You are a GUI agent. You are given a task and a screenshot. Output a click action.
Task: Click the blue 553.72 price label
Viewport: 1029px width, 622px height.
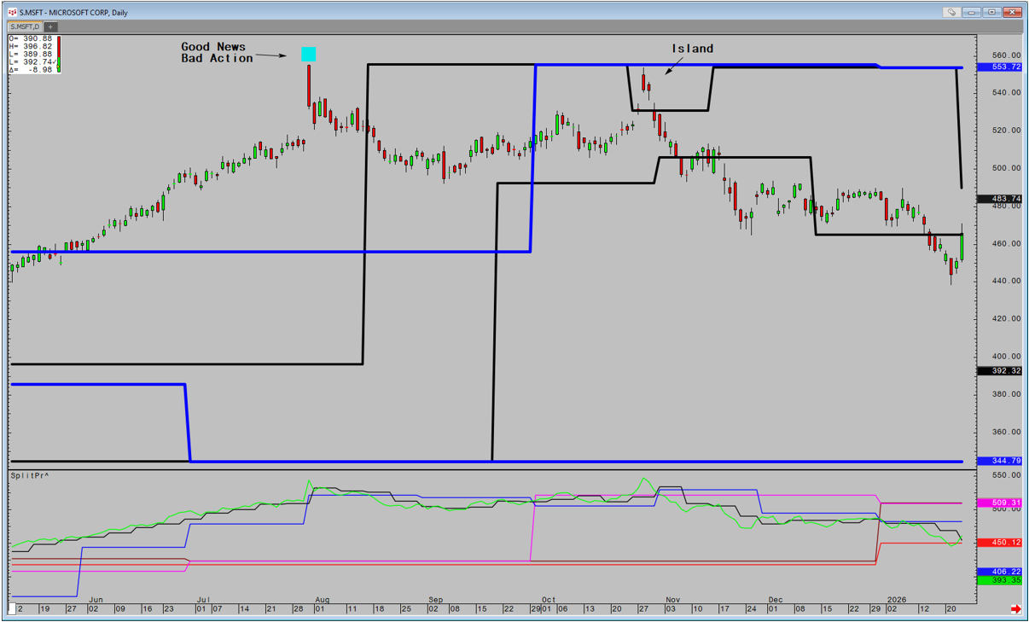coord(1001,67)
